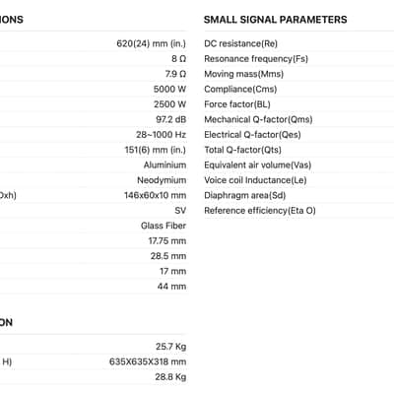Click Reference efficiency(Eta O) label
The image size is (394, 394).
pos(260,211)
